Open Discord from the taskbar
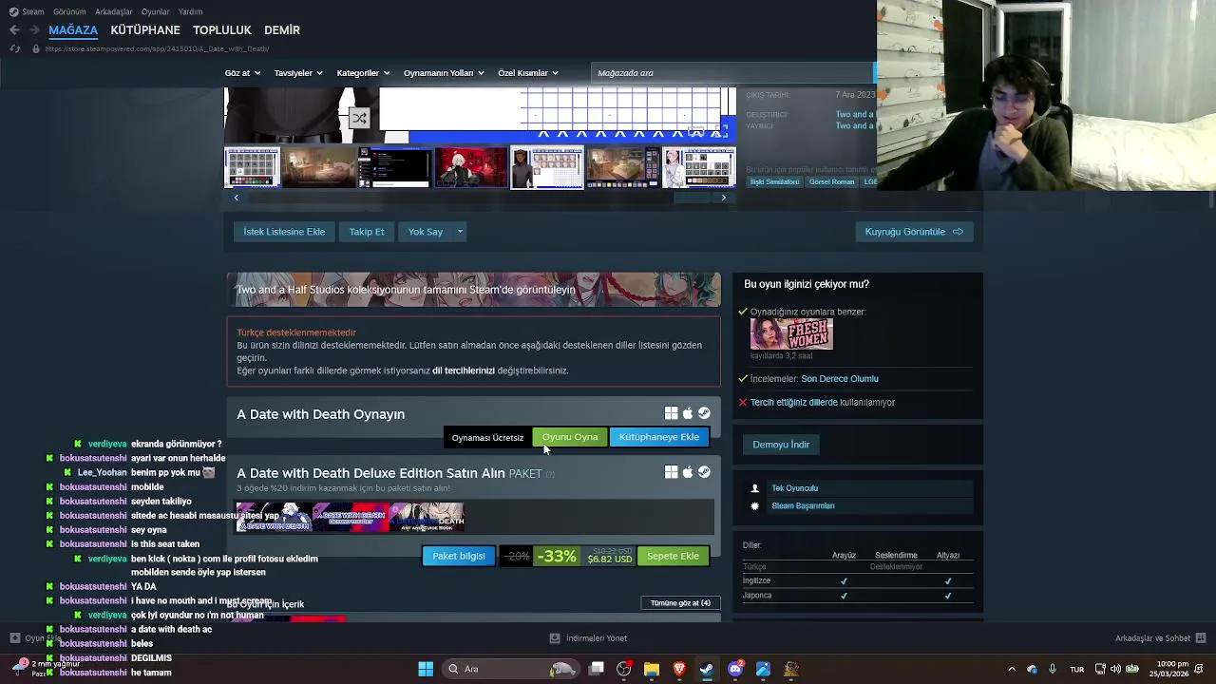Image resolution: width=1216 pixels, height=684 pixels. [x=735, y=669]
